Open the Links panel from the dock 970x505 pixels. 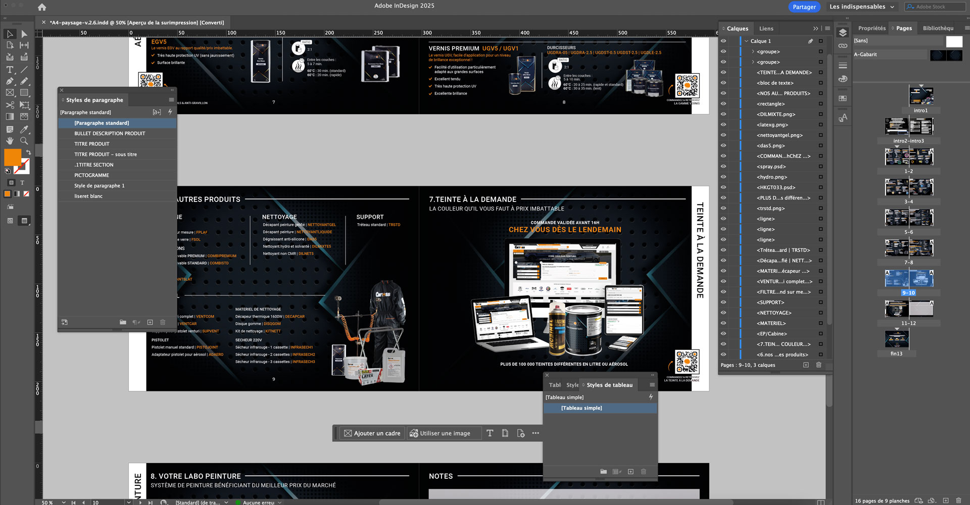[x=843, y=46]
